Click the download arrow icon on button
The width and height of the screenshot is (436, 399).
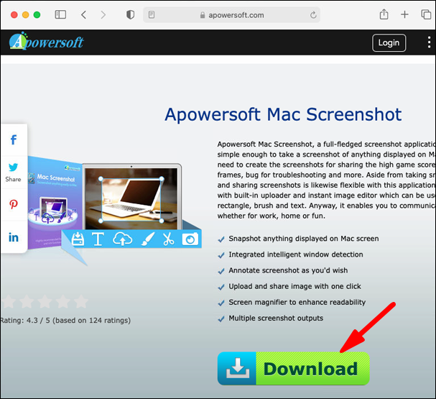pyautogui.click(x=237, y=368)
